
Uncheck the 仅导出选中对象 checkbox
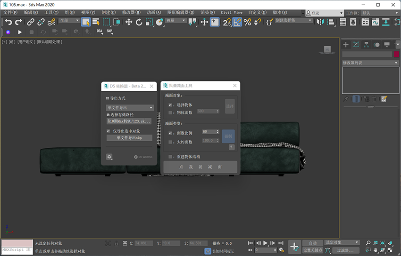109,131
